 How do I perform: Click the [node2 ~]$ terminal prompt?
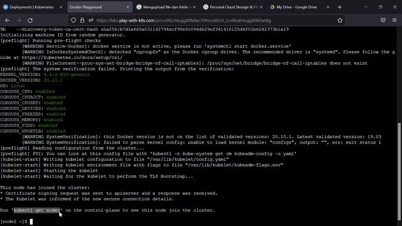coord(14,222)
